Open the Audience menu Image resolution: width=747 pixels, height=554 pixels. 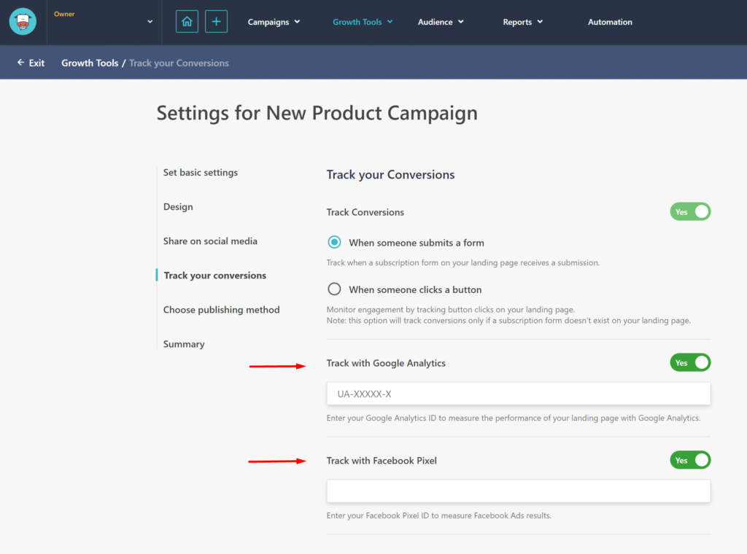click(441, 22)
